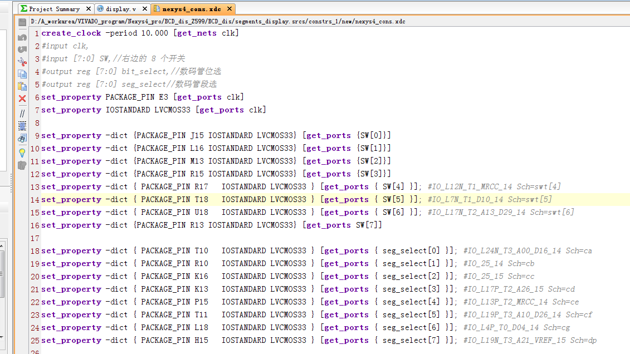The width and height of the screenshot is (630, 354).
Task: Click 'PACKAGE_PIN T18' on highlighted line 14
Action: click(x=174, y=200)
